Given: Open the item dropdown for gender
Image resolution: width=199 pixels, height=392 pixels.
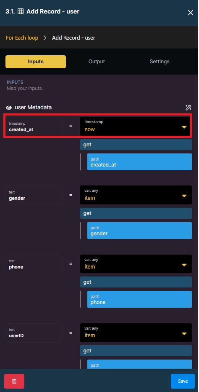Looking at the screenshot, I should [x=136, y=195].
